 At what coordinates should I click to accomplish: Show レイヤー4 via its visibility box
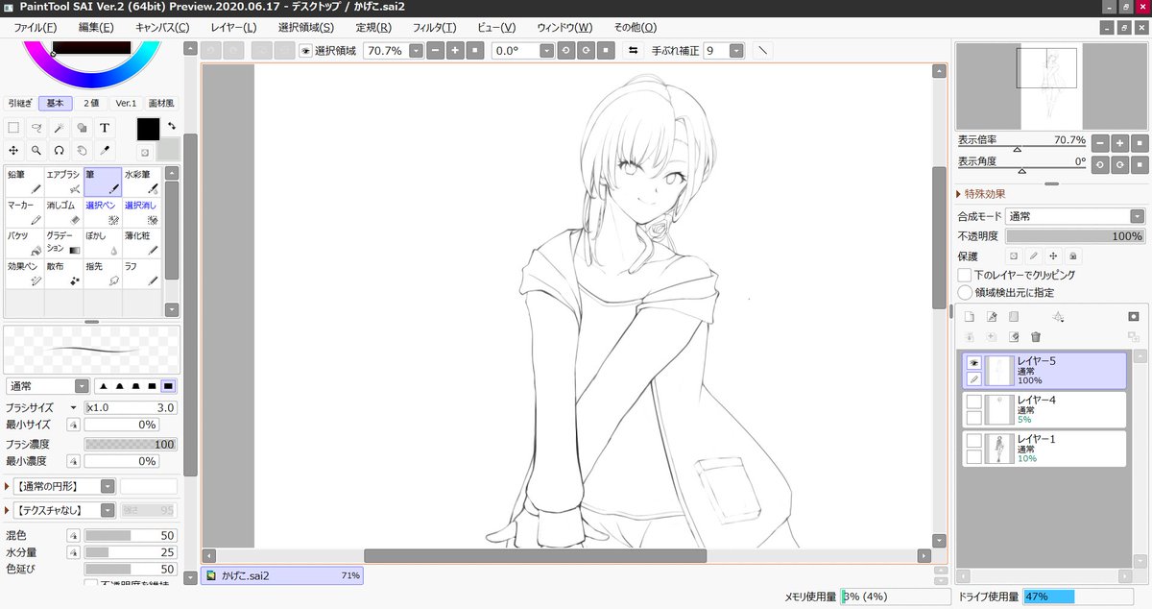(x=973, y=402)
